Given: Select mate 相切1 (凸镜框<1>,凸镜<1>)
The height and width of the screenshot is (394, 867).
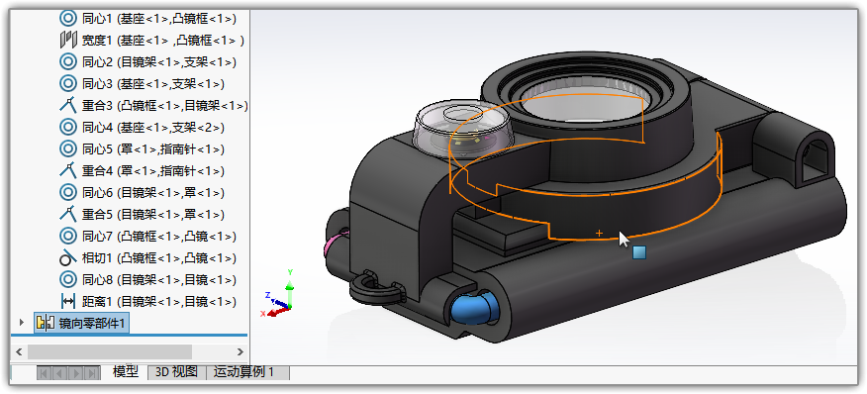Looking at the screenshot, I should pyautogui.click(x=158, y=257).
